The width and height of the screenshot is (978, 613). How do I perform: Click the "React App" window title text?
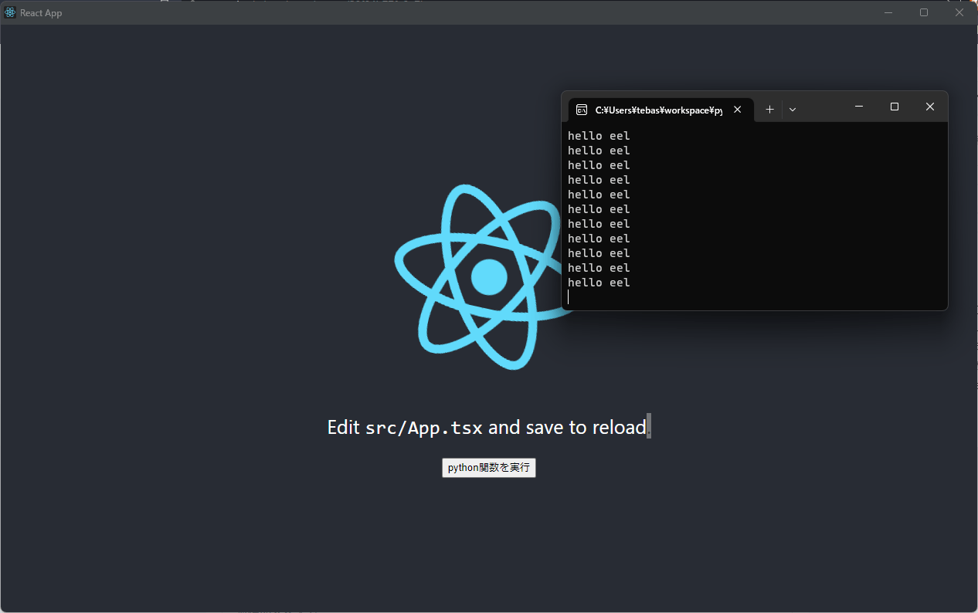click(x=41, y=13)
